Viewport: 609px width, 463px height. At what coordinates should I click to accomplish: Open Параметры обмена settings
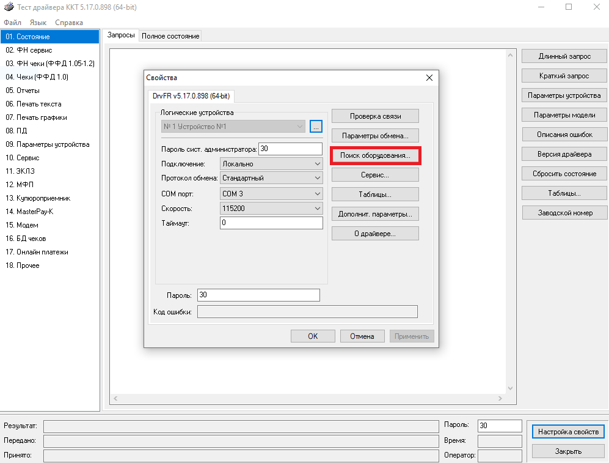[375, 136]
